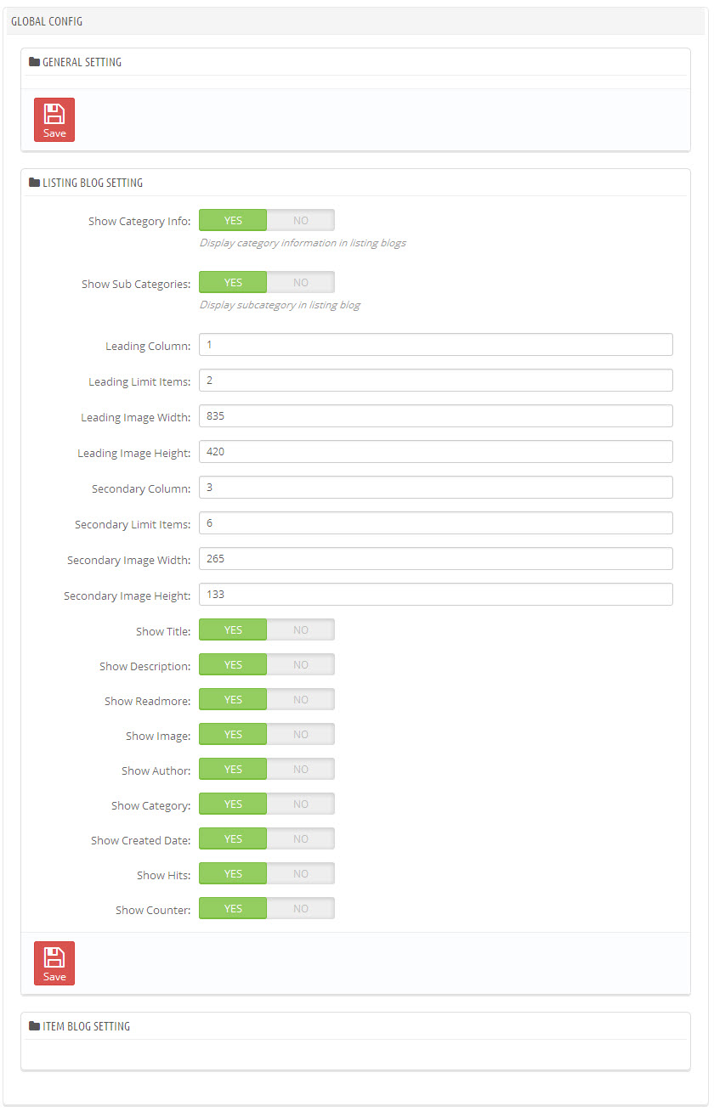This screenshot has width=714, height=1112.
Task: Expand the Item Blog Setting panel header
Action: 355,1026
